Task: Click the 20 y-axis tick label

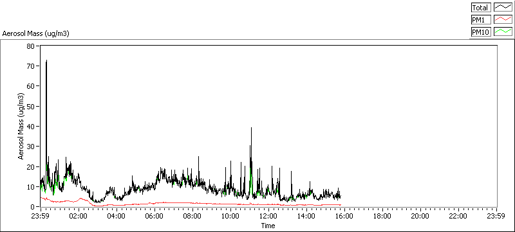Action: click(x=30, y=167)
